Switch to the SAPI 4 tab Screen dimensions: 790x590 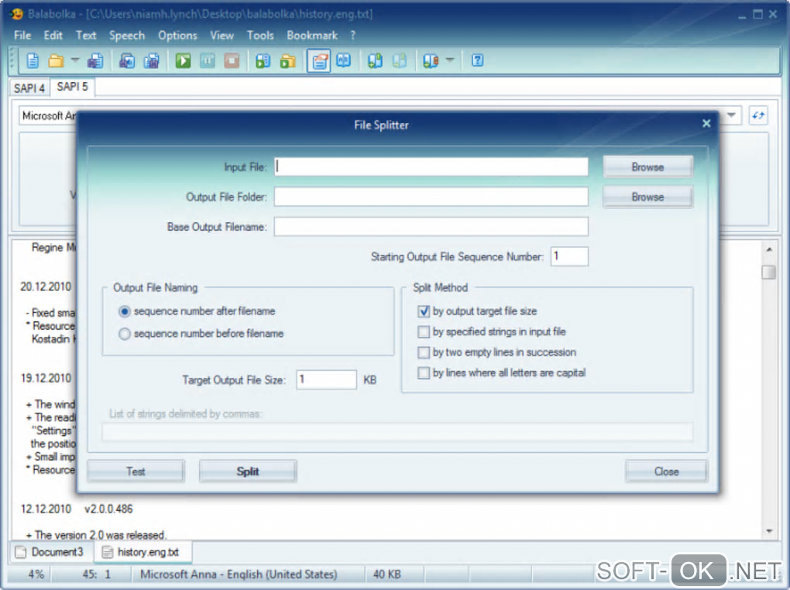29,88
